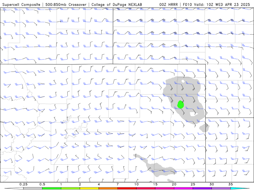Click the red 7–10 legend segment
Image resolution: width=254 pixels, height=190 pixels.
click(x=127, y=188)
